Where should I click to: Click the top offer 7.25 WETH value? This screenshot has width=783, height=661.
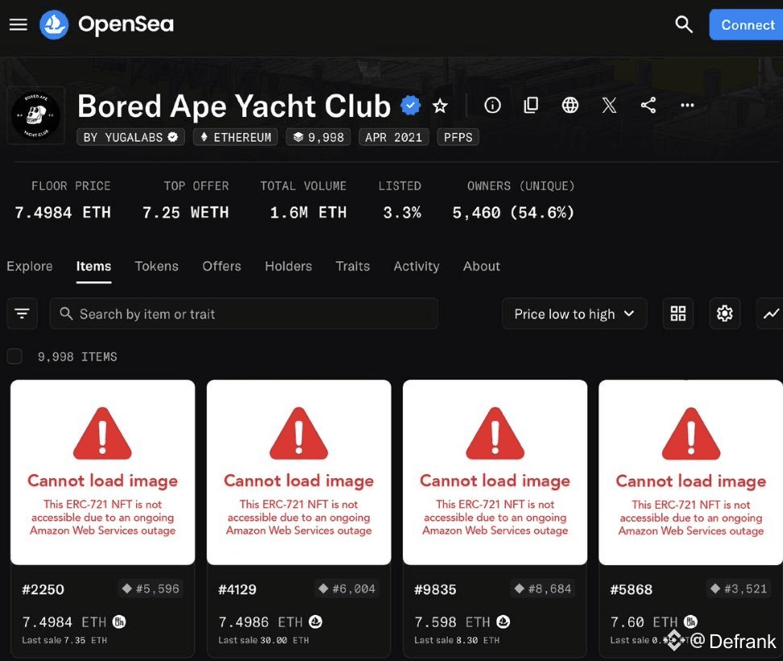pos(185,212)
